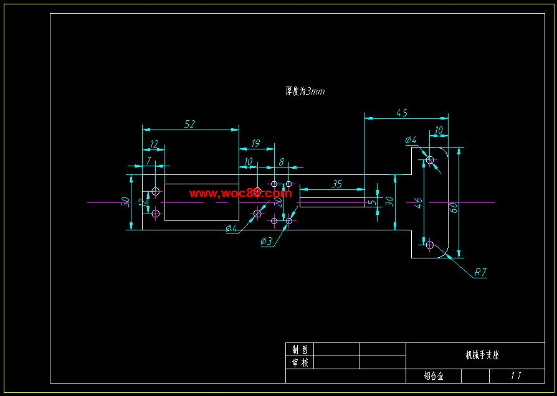557x396 pixels.
Task: Click the thickness note '厚度为3mm'
Action: pyautogui.click(x=305, y=92)
